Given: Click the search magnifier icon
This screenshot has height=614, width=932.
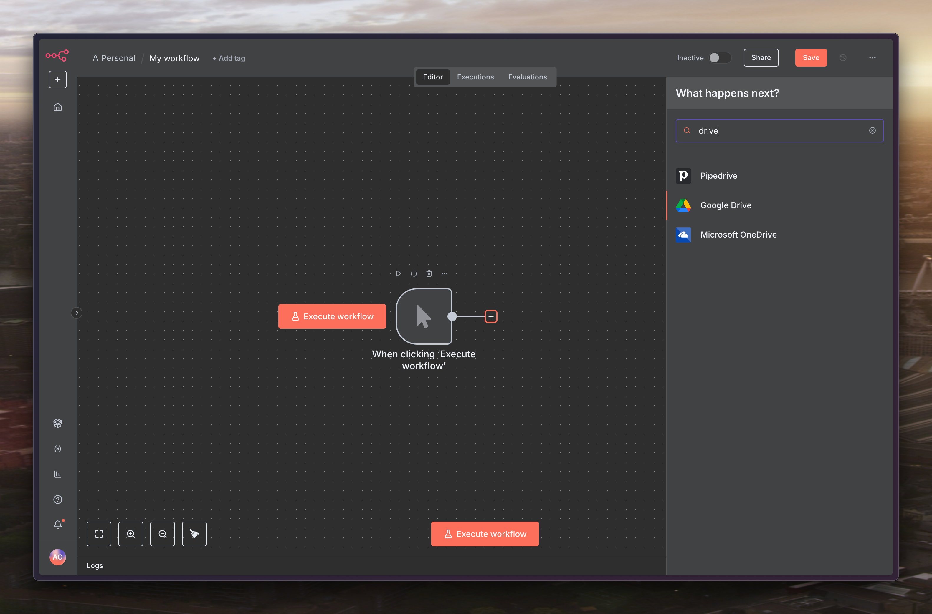Looking at the screenshot, I should point(687,130).
